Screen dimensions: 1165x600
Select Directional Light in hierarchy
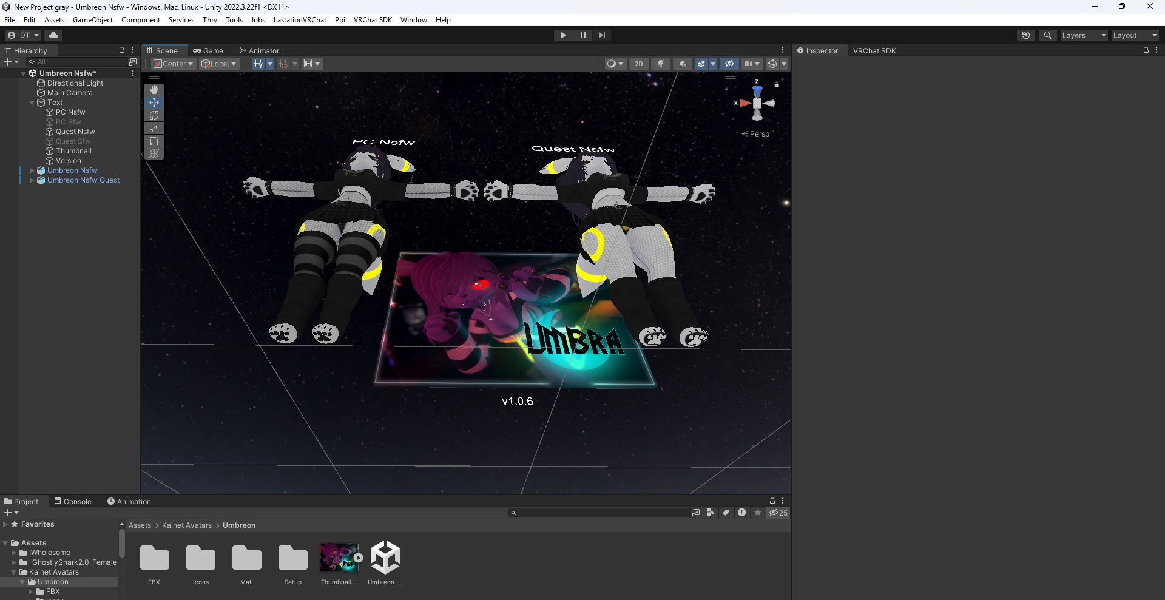[75, 83]
